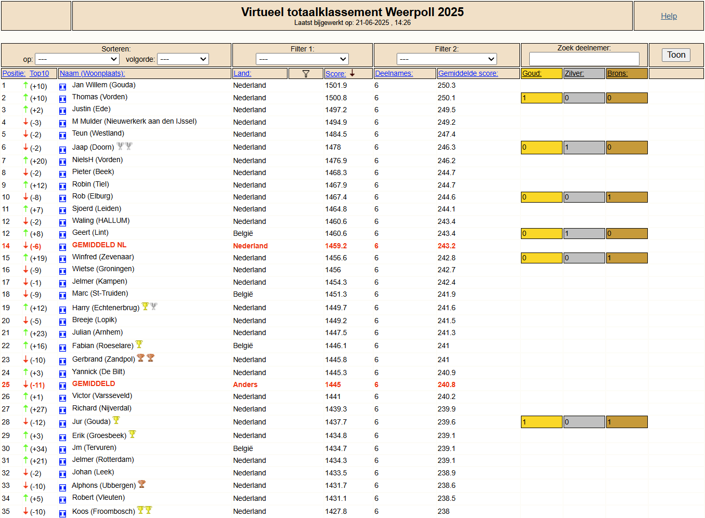Sort by Gemiddelde score header
The width and height of the screenshot is (705, 518).
click(468, 74)
